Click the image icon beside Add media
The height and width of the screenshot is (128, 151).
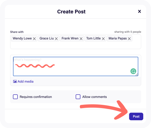point(15,82)
